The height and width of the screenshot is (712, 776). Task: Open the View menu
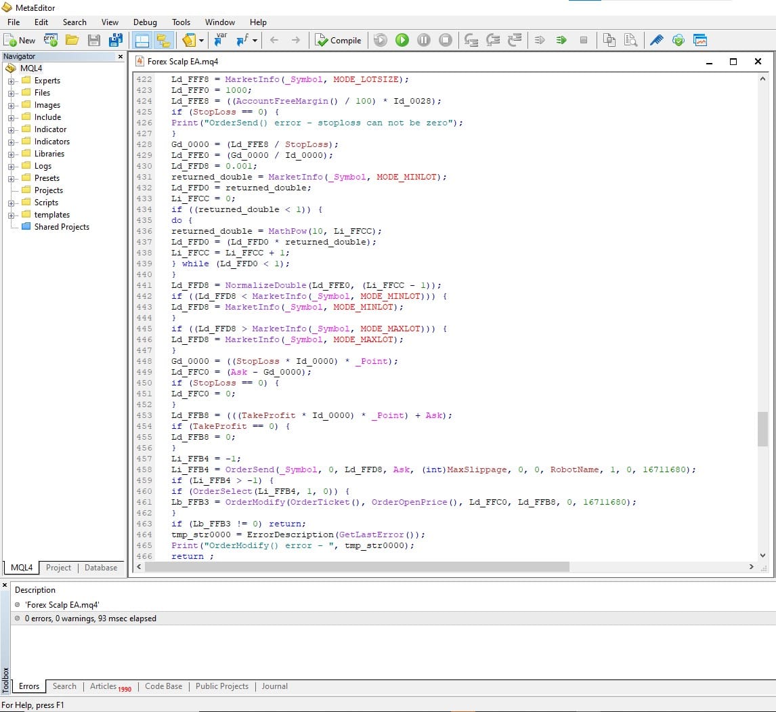tap(110, 22)
